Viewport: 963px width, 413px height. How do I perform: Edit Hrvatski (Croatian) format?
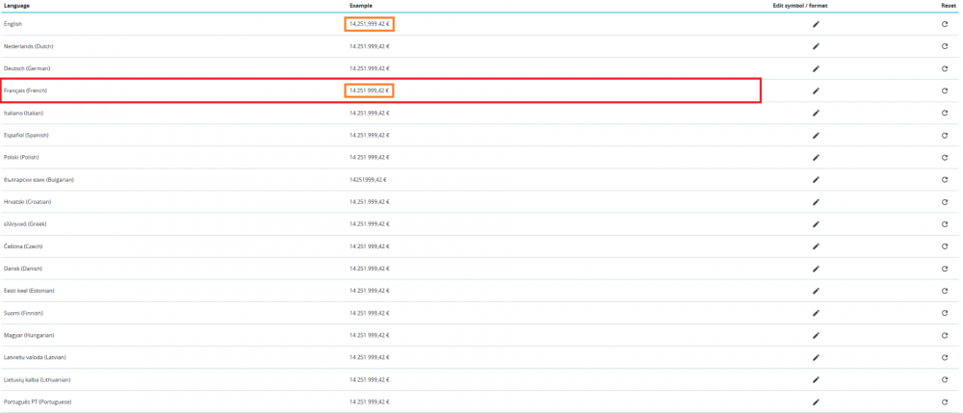816,202
